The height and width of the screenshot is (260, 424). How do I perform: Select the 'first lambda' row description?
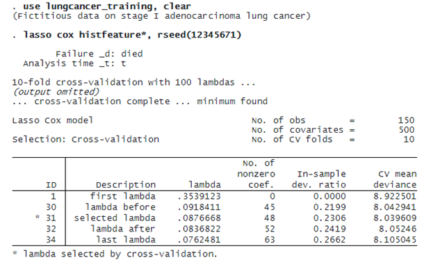(x=123, y=196)
